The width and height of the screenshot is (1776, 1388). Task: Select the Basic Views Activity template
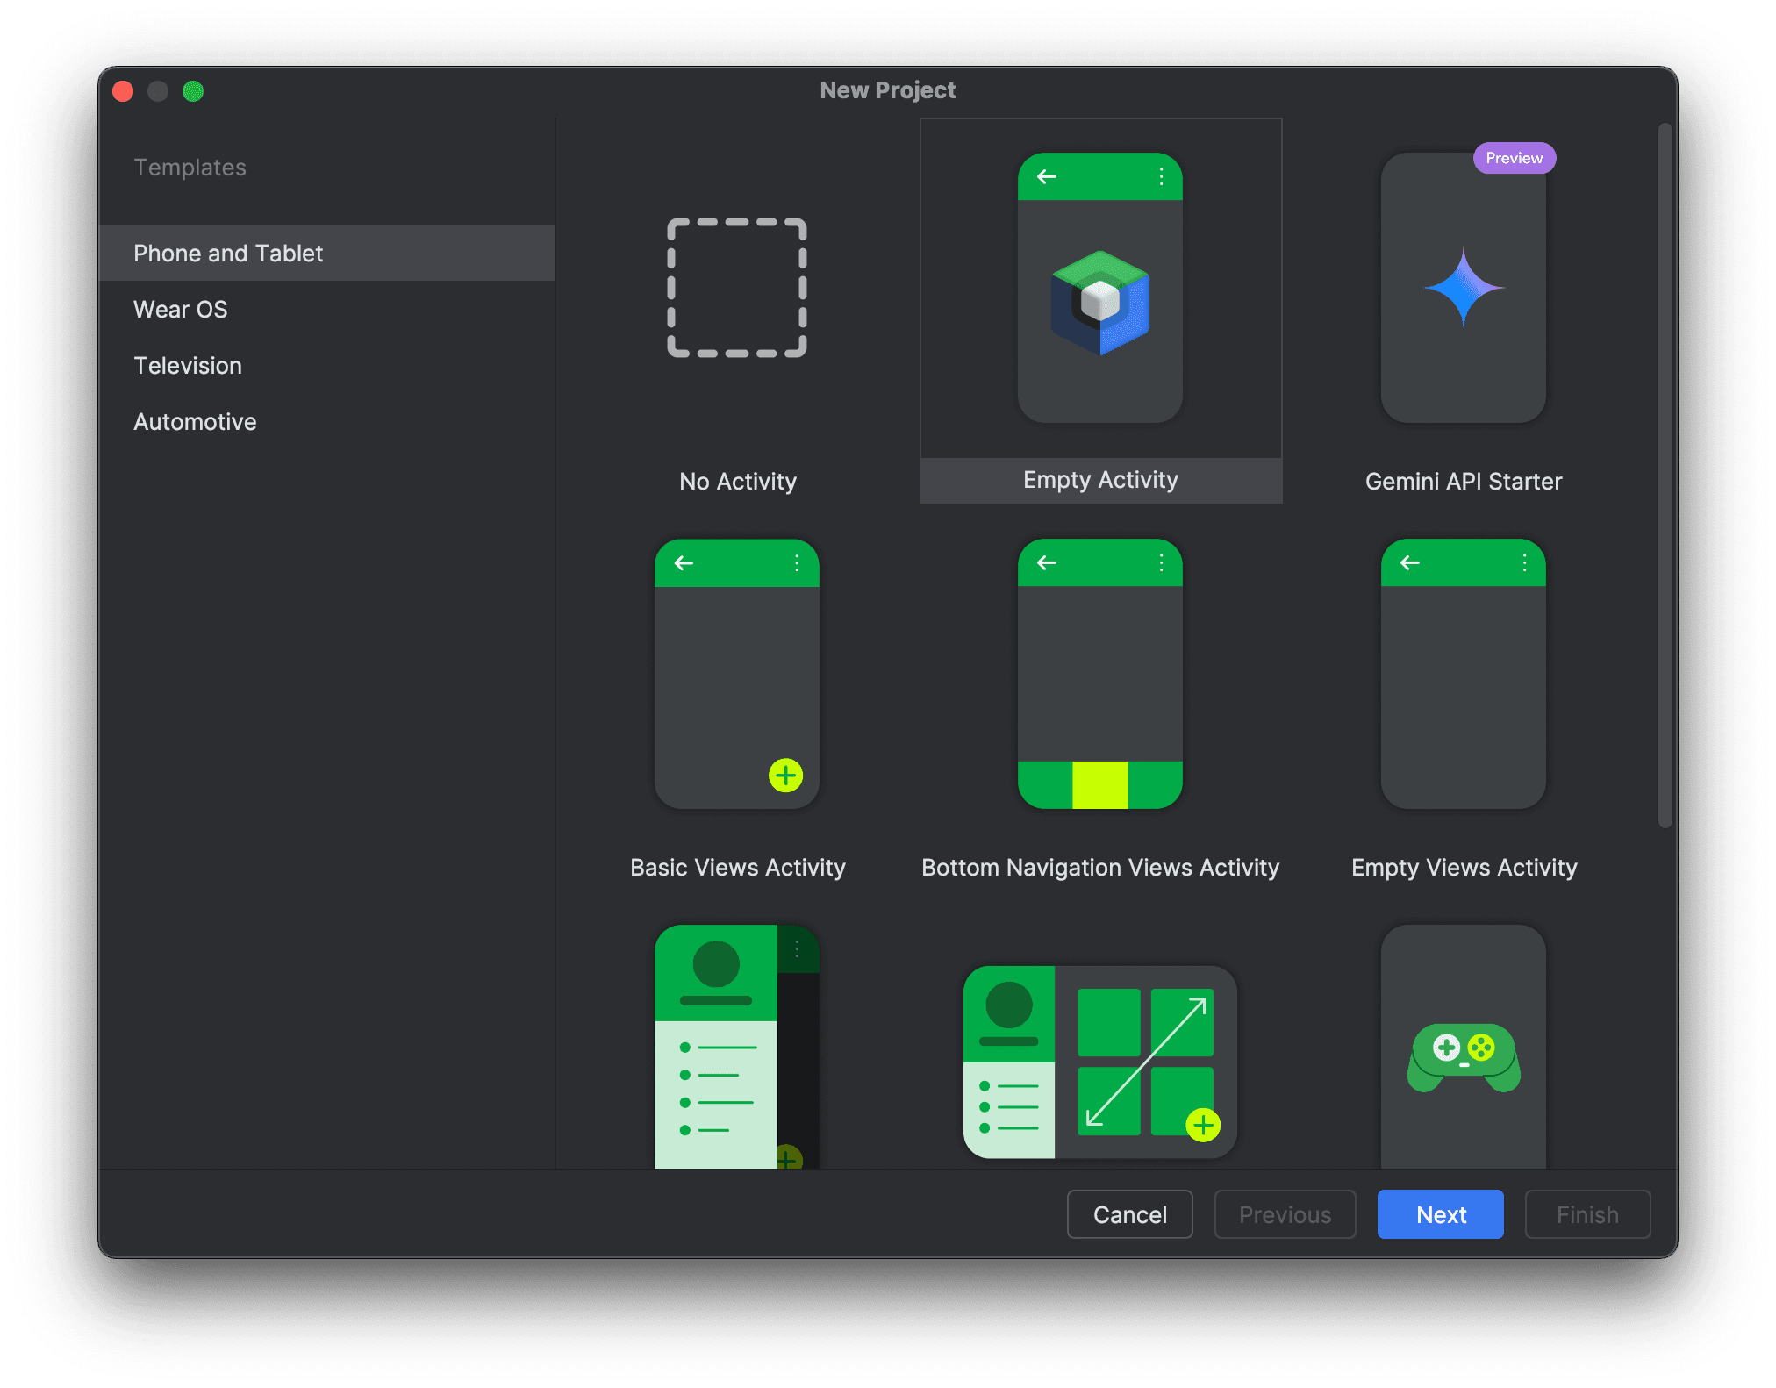pos(737,674)
